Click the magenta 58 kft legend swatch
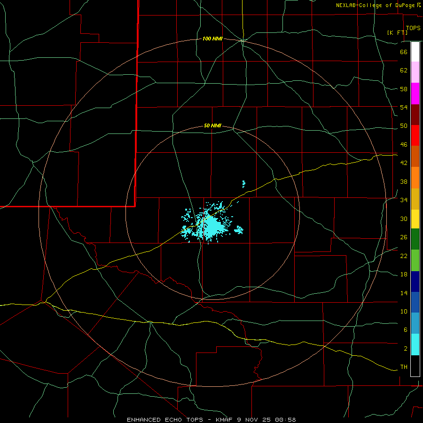Screen dimensions: 423x423 (x=415, y=94)
